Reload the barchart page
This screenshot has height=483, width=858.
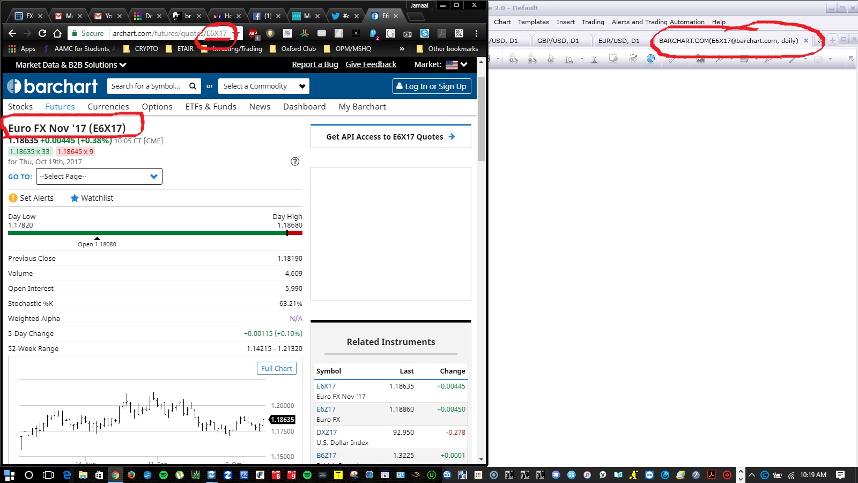coord(42,33)
